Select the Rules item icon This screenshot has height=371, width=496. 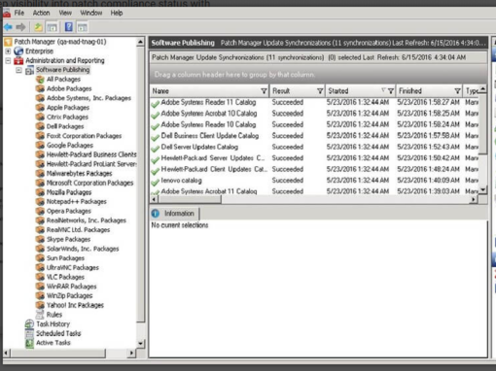point(40,315)
